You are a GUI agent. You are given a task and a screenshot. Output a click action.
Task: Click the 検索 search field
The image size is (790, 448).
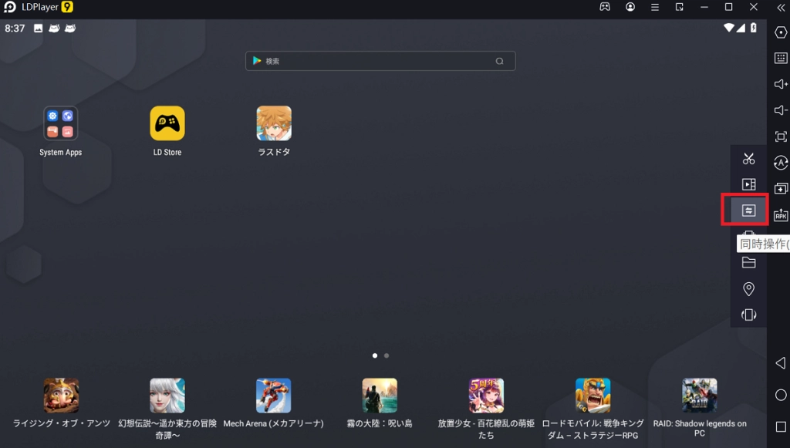tap(380, 61)
